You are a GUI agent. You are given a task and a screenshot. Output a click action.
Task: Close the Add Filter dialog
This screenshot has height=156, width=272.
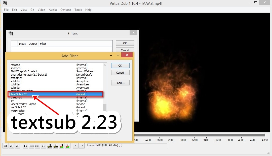127,55
